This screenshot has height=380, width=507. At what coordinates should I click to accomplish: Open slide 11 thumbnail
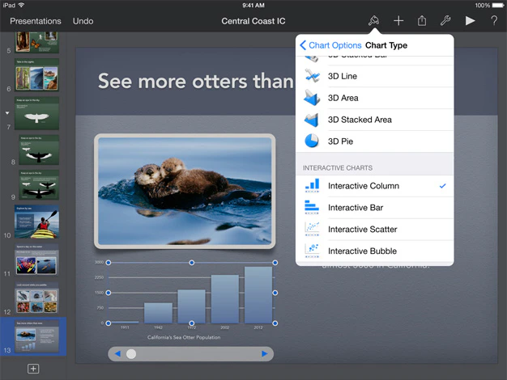(x=36, y=260)
